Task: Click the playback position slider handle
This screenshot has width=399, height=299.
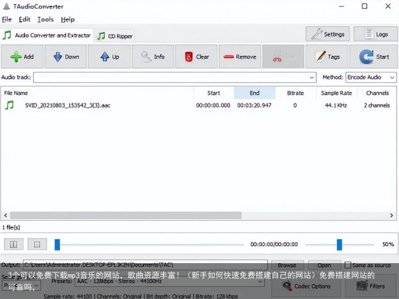Action: (x=57, y=244)
